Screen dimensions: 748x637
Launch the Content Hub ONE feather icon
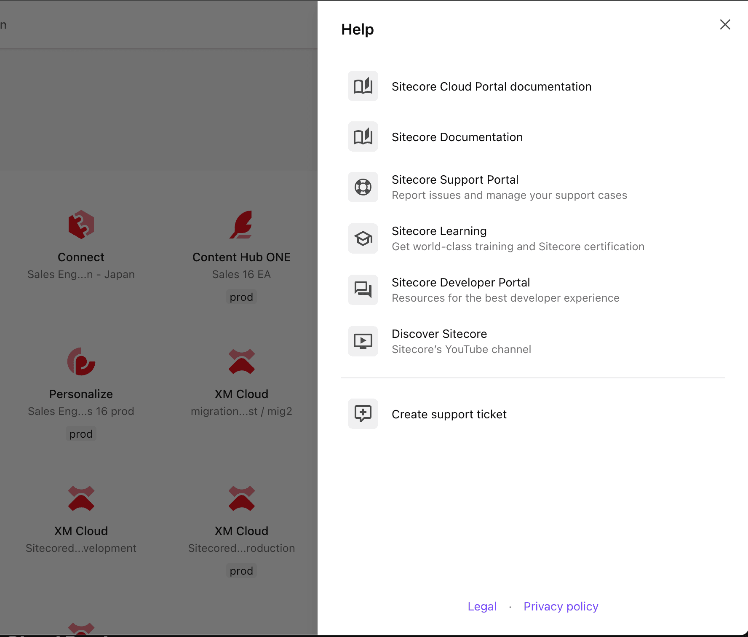point(241,225)
